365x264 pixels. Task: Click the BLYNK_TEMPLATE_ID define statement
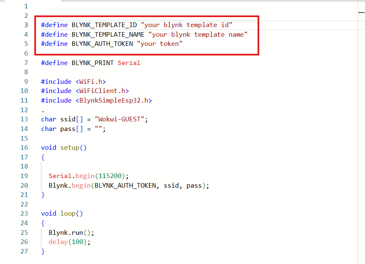tap(125, 25)
